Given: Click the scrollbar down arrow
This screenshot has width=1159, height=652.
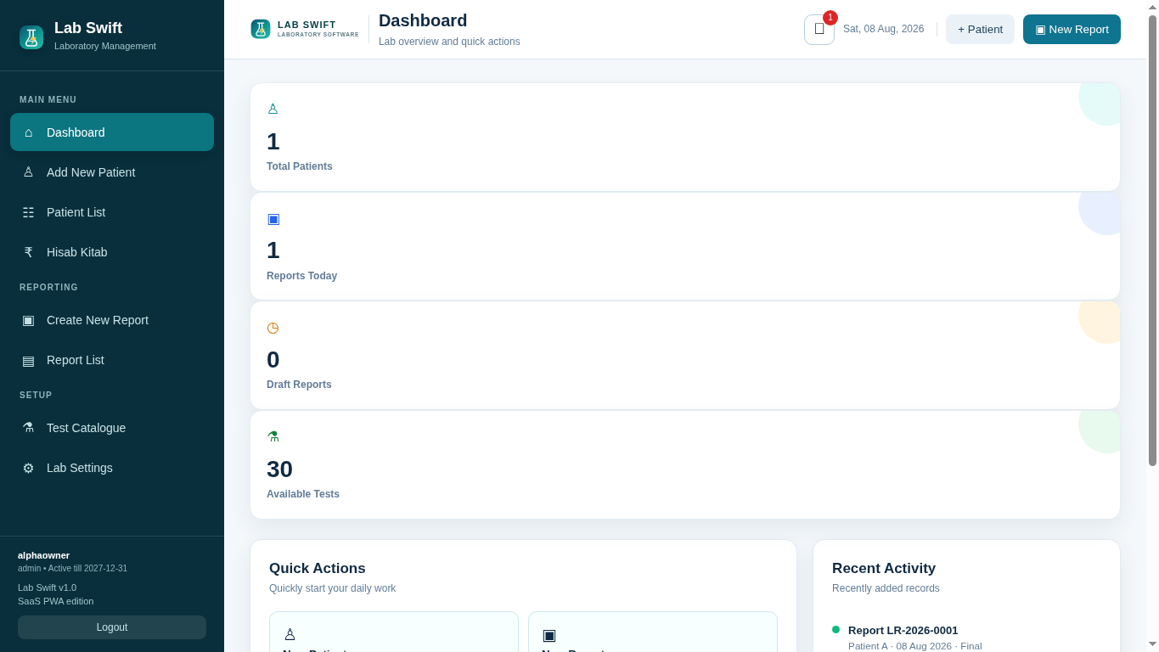Looking at the screenshot, I should pos(1152,644).
